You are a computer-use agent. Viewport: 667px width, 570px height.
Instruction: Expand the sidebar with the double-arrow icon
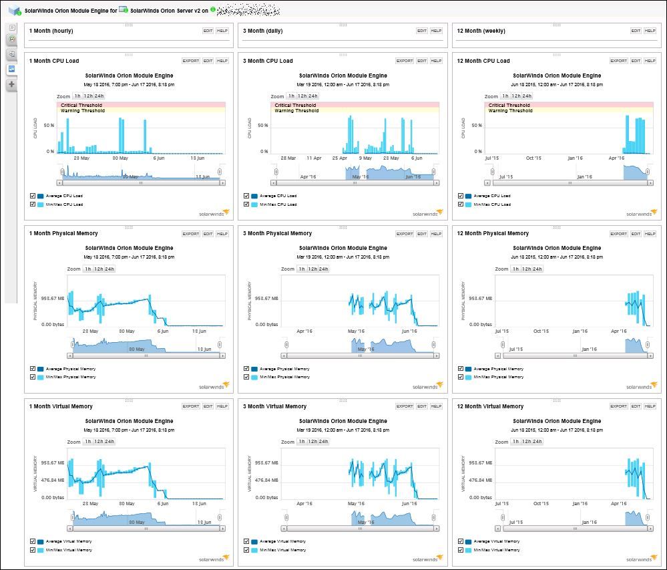pos(12,27)
